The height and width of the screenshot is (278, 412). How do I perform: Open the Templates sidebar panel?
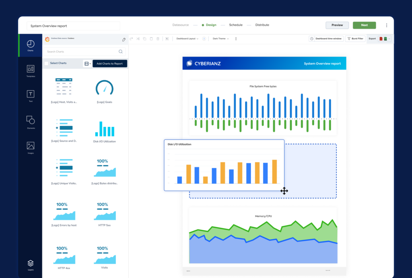pos(30,71)
